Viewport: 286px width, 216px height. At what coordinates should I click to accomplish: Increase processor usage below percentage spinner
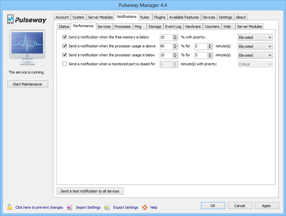pyautogui.click(x=175, y=54)
